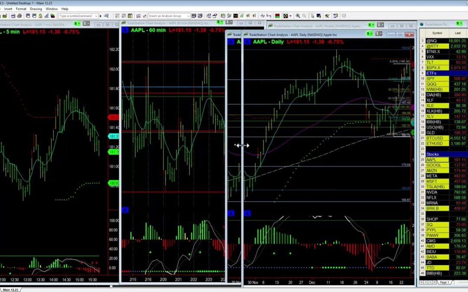Click the Zoom Out magnifier icon
The height and width of the screenshot is (292, 468).
304,16
